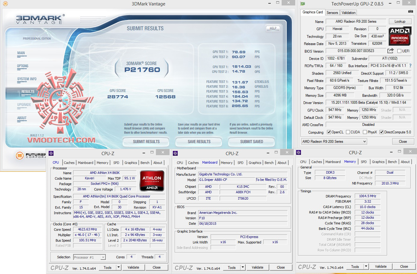Image resolution: width=417 pixels, height=274 pixels.
Task: Open Tools dropdown arrow in Memory CPU-Z window
Action: pos(366,266)
